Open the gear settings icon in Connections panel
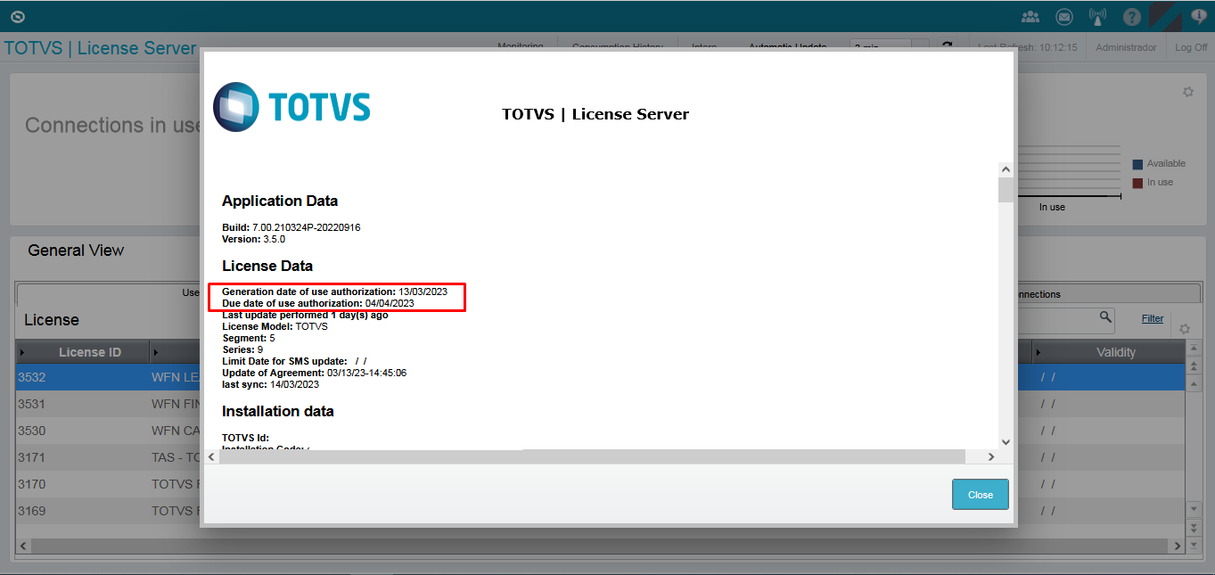1215x575 pixels. coord(1187,92)
